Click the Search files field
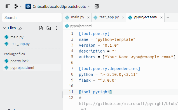The height and width of the screenshot is (110, 178). click(x=32, y=17)
